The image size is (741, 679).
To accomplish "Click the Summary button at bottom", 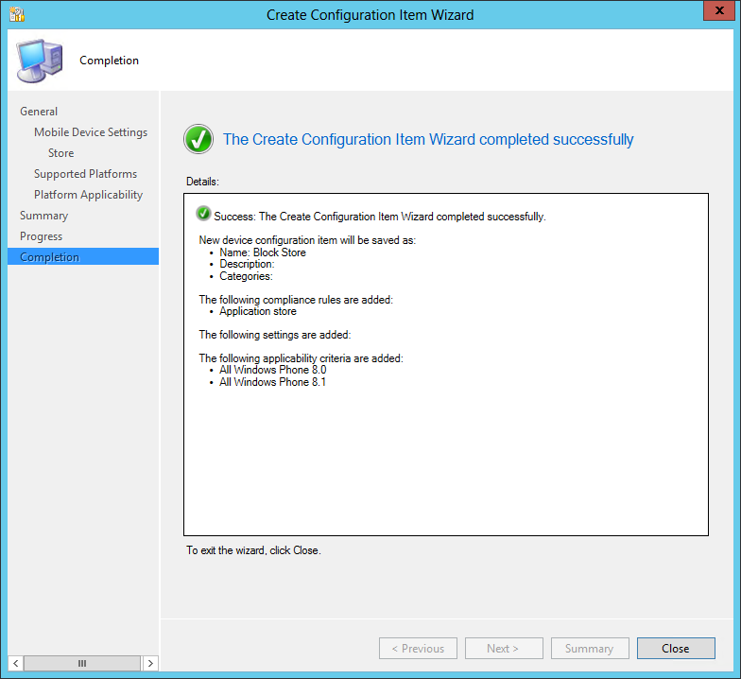I will pos(590,649).
